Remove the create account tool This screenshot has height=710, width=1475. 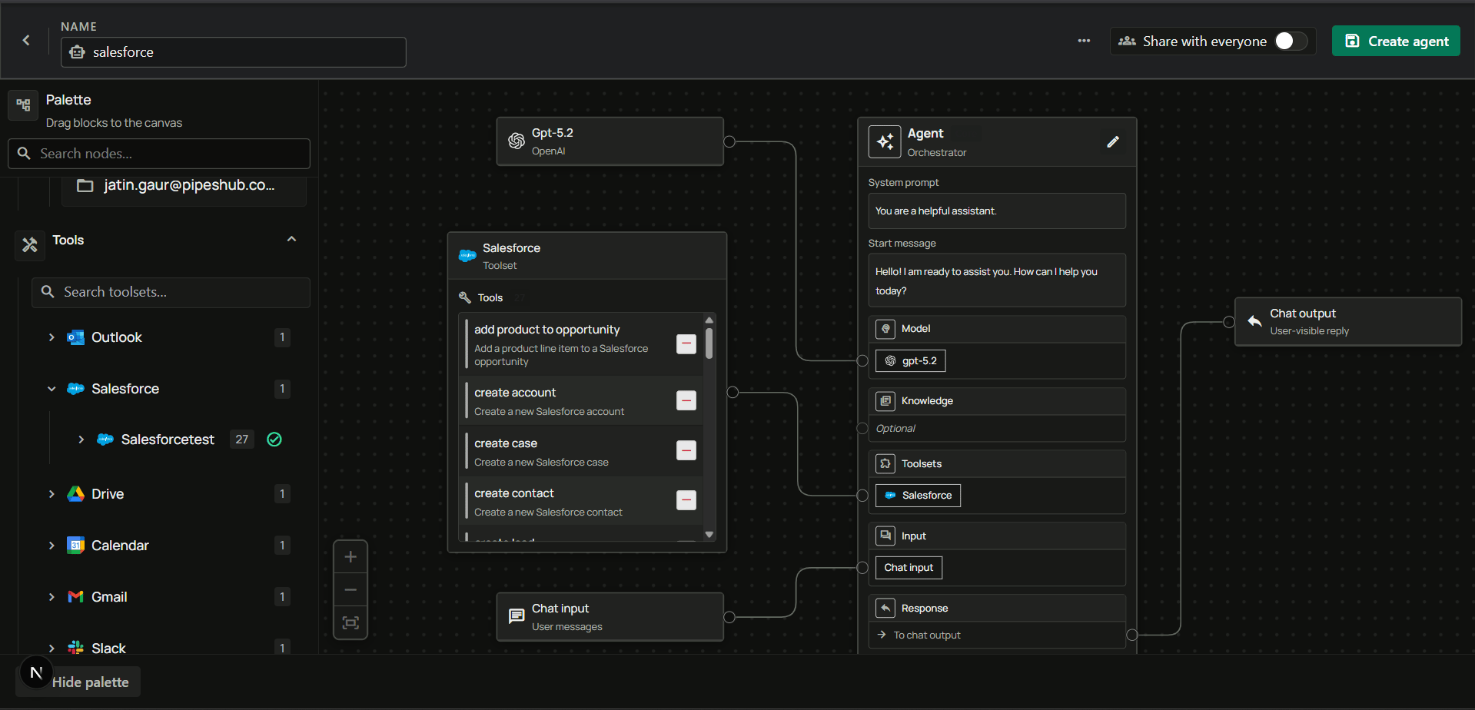[x=686, y=400]
